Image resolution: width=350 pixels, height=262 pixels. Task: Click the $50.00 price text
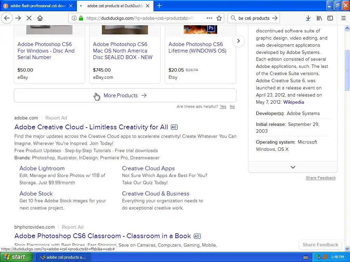[25, 70]
